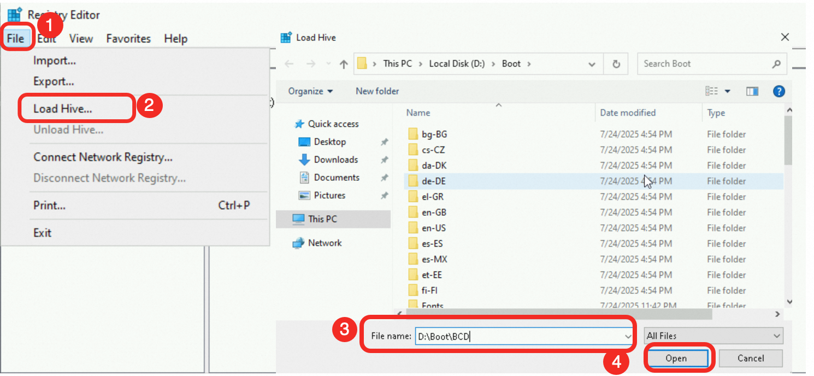This screenshot has height=376, width=814.
Task: Open the Help menu
Action: click(x=176, y=39)
